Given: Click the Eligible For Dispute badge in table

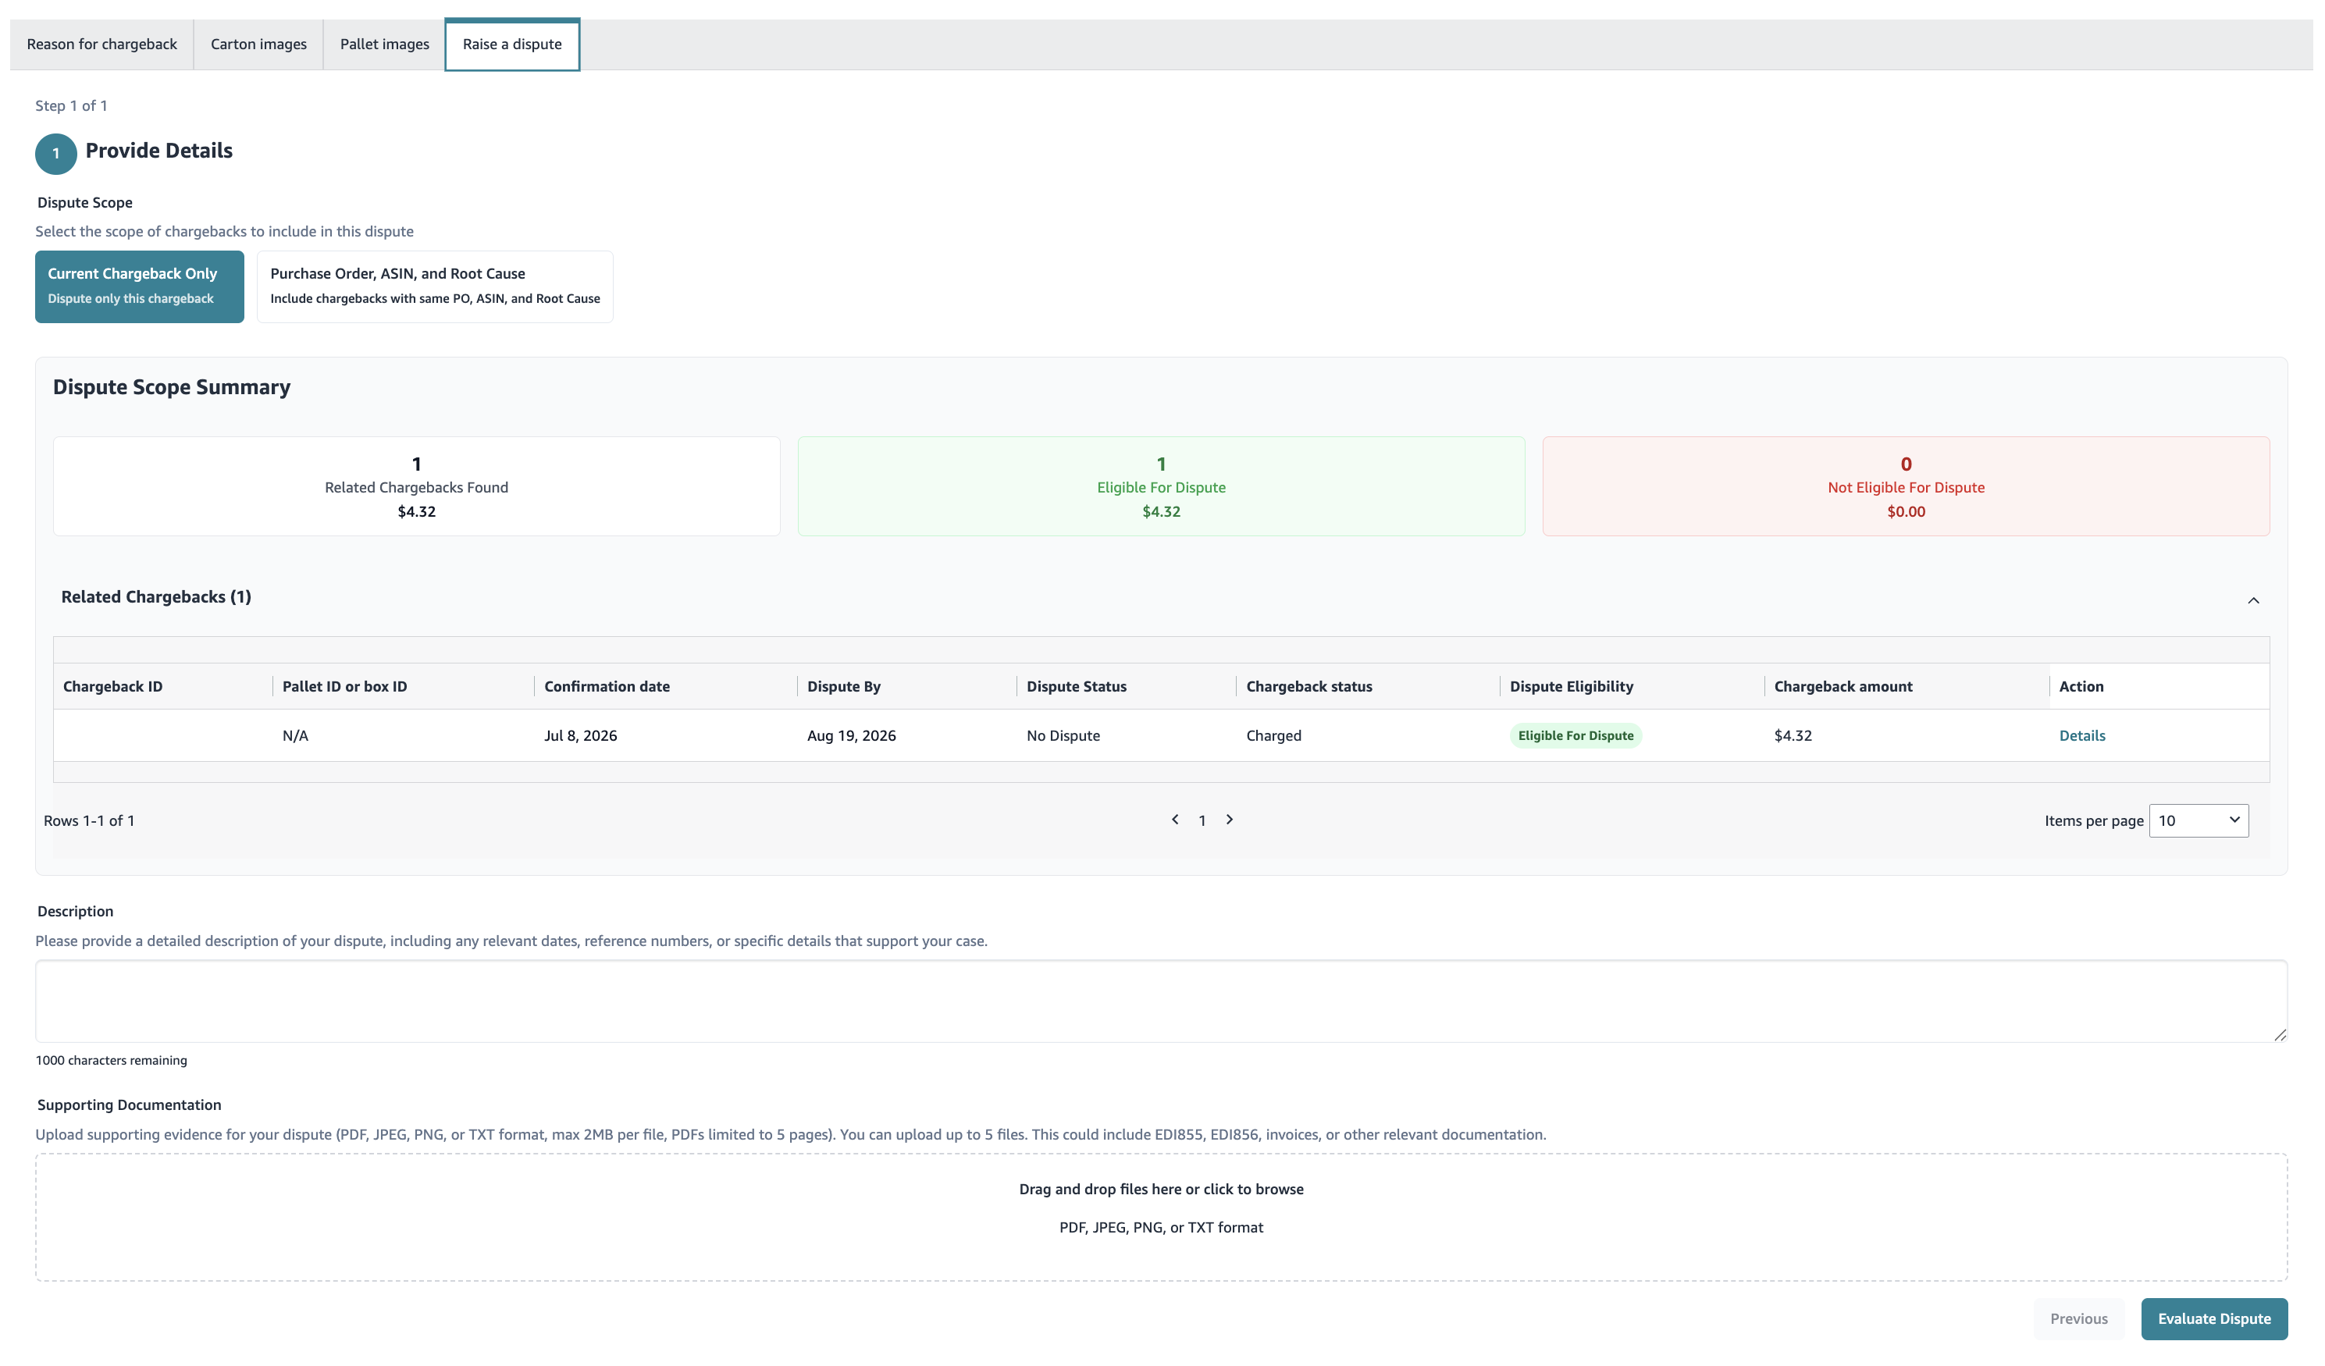Looking at the screenshot, I should point(1576,735).
